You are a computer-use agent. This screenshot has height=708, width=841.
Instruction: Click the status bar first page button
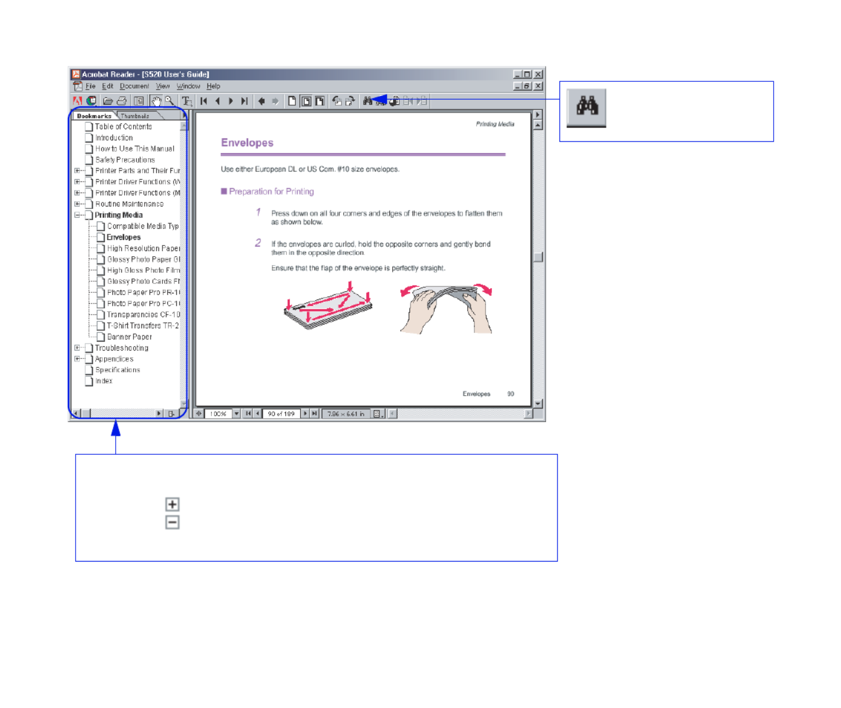[248, 414]
